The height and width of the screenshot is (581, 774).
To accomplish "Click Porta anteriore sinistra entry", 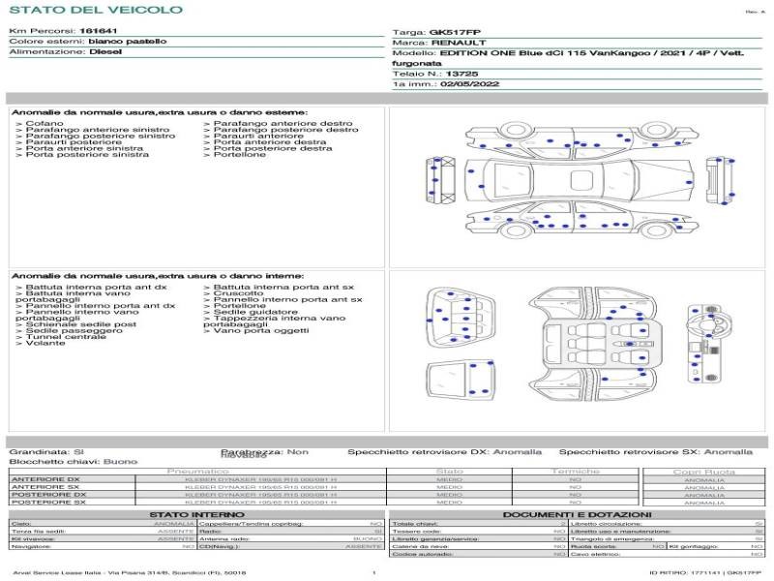I will pos(79,148).
